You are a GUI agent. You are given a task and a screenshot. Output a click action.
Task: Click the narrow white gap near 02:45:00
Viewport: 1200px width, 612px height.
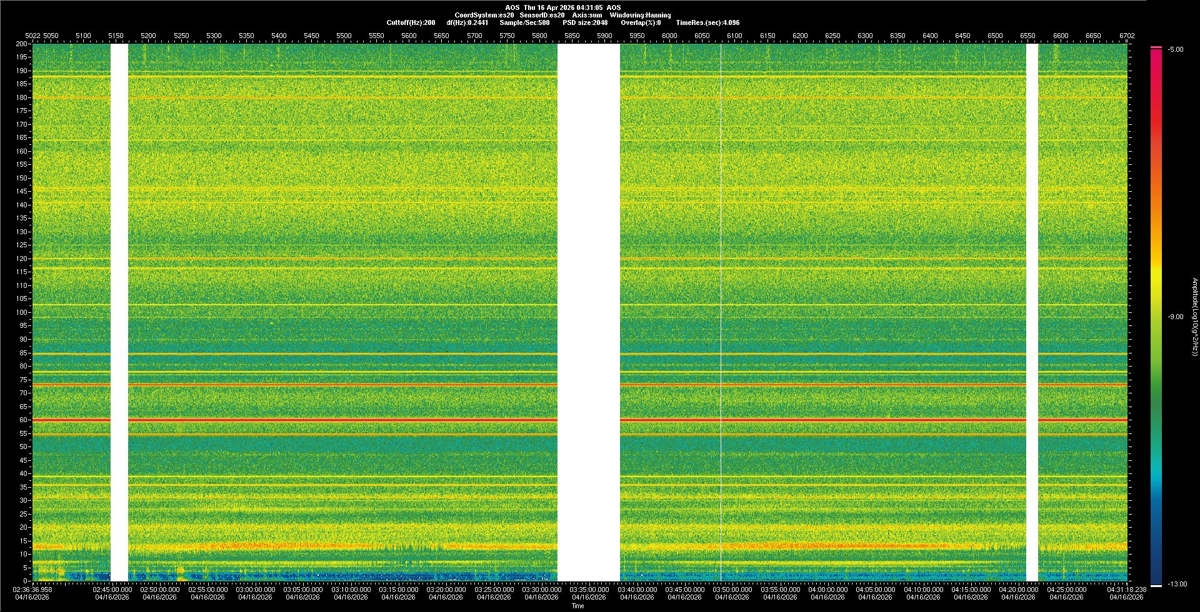click(119, 312)
